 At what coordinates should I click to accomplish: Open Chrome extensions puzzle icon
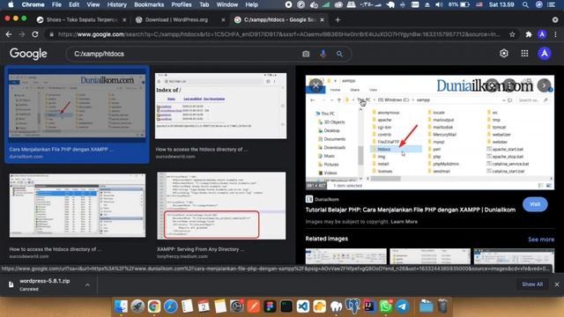529,34
